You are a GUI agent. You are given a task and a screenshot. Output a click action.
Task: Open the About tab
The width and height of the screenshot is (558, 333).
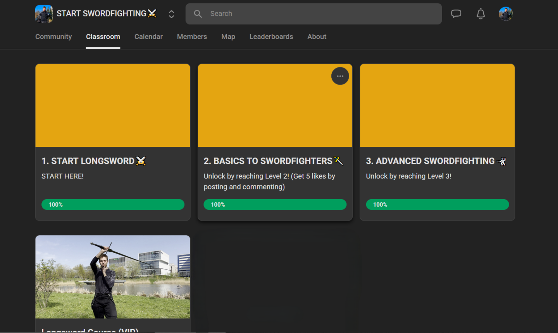click(317, 37)
